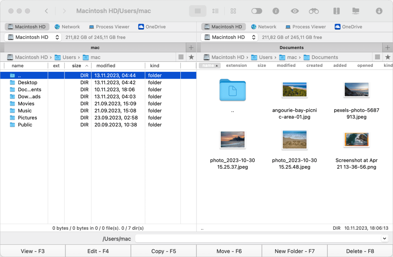Select the Pictures folder row

click(27, 118)
